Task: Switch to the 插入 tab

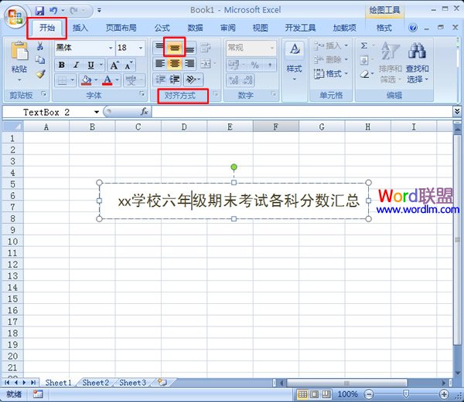Action: (80, 28)
